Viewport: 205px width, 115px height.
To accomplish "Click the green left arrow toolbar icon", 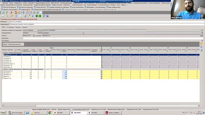I will point(37,16).
